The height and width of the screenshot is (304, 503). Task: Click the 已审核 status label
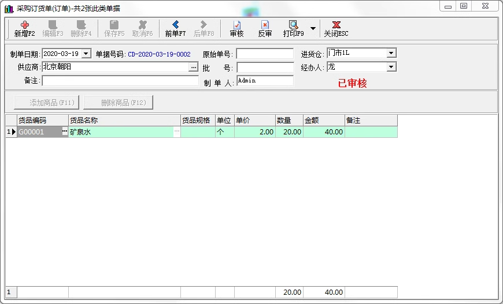(x=352, y=83)
